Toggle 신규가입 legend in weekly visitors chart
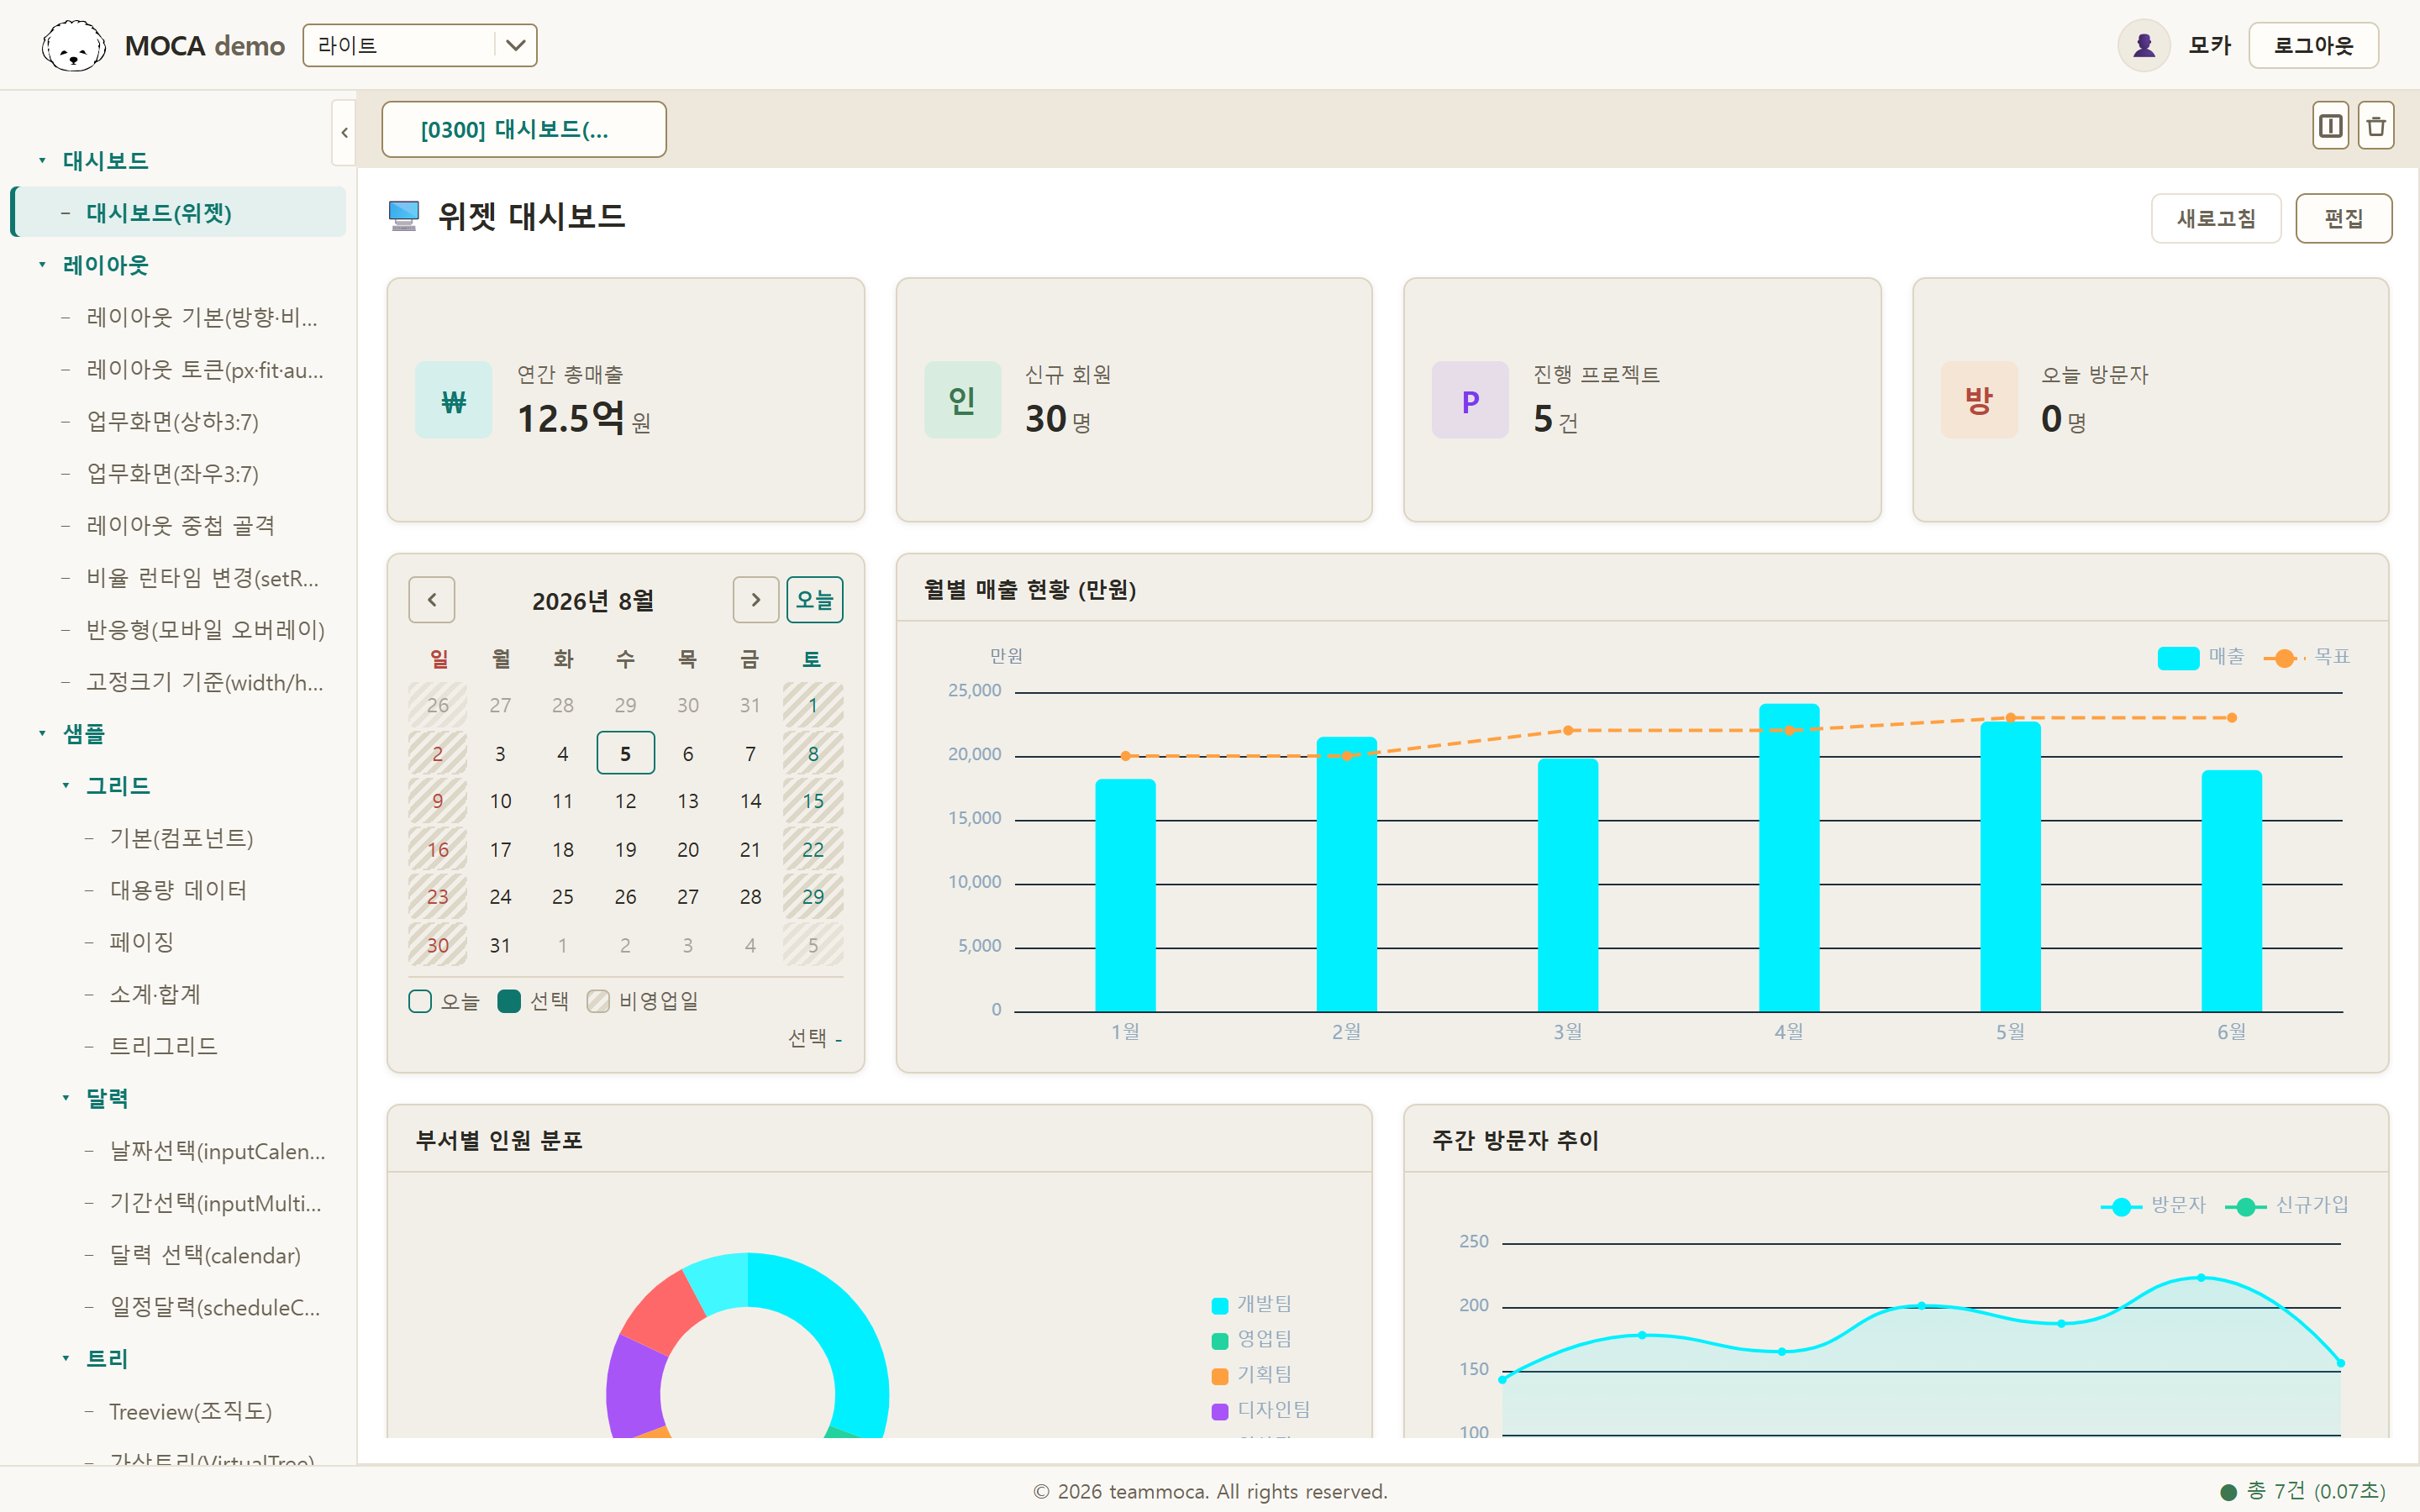 click(x=2287, y=1206)
